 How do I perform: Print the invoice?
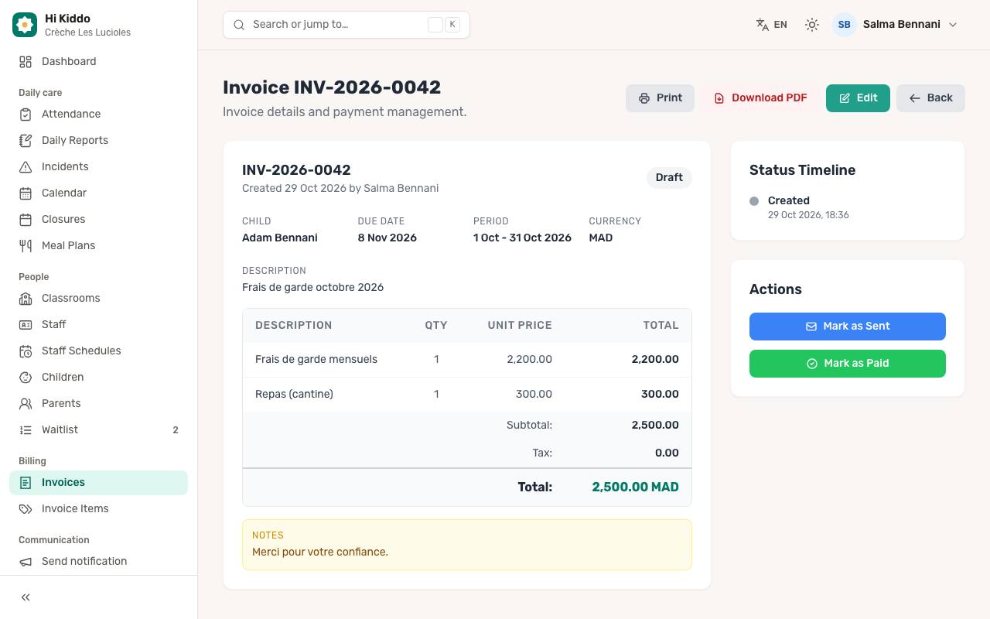coord(660,98)
